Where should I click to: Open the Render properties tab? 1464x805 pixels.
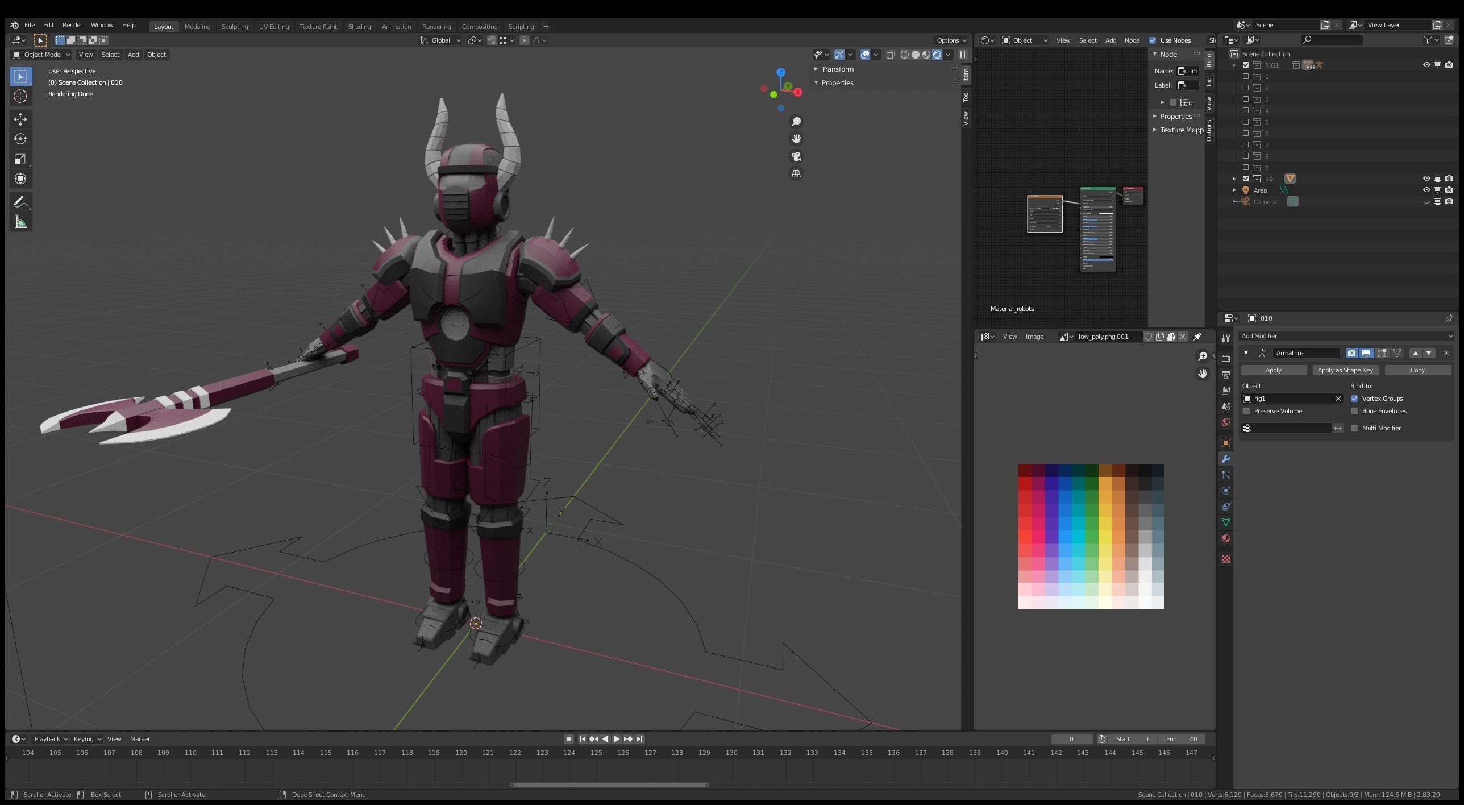click(1226, 358)
